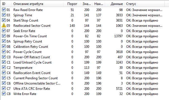Select the Power-On Time Count attribute name
Image resolution: width=169 pixels, height=100 pixels.
(30, 36)
